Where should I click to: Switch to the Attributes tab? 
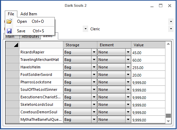30,37
